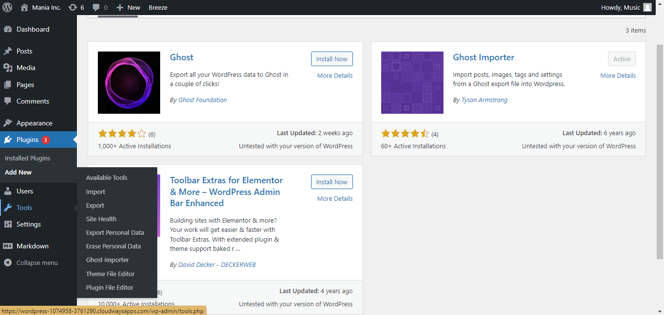Click Ghost Importer's star rating

coord(405,134)
